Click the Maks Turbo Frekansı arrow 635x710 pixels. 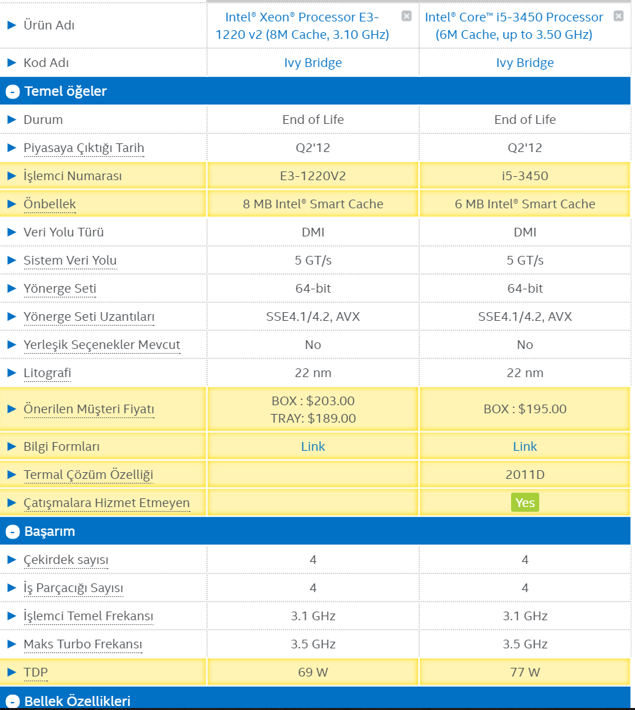(12, 644)
